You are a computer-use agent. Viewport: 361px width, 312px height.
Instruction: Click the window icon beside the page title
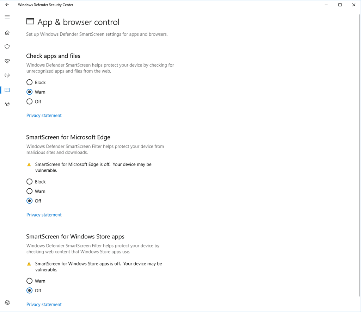(x=30, y=21)
